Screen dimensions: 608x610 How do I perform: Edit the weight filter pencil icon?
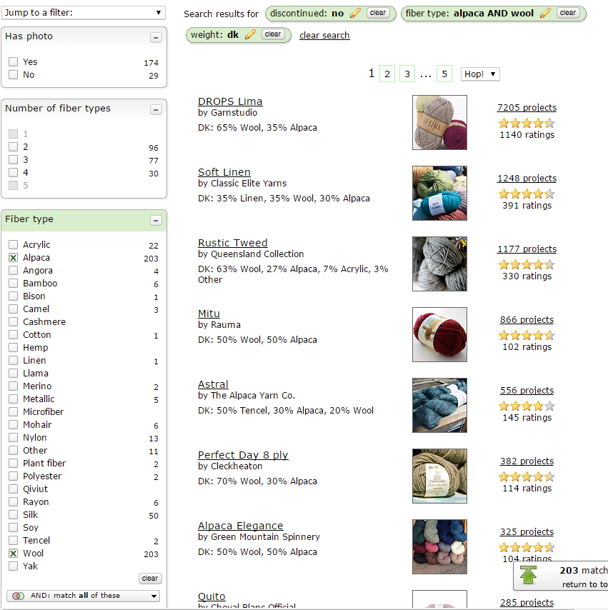[x=250, y=34]
